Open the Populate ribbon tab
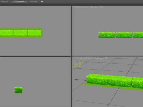Image resolution: width=143 pixels, height=107 pixels. tap(34, 2)
